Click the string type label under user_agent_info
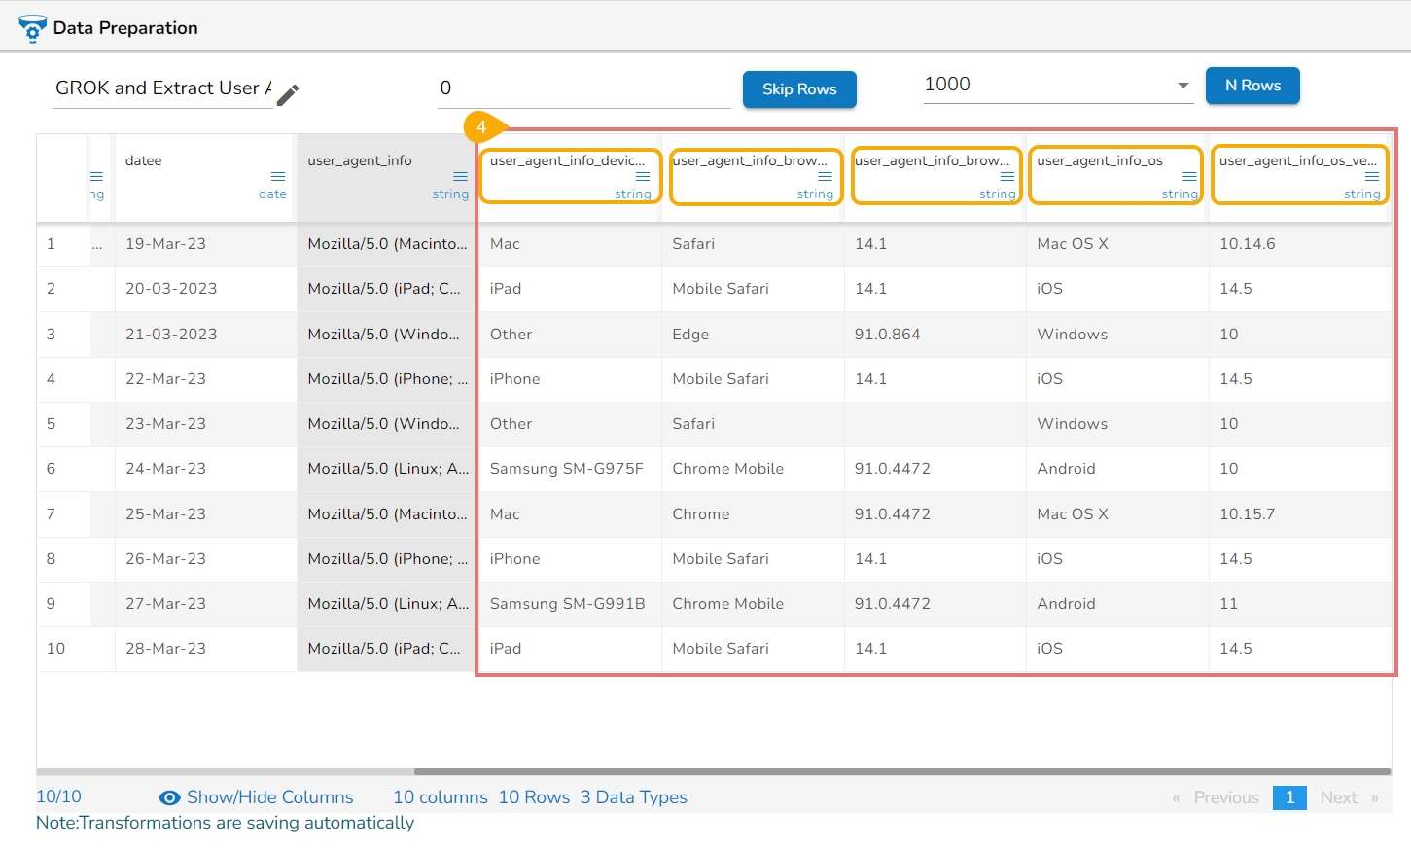This screenshot has width=1411, height=848. coord(450,194)
